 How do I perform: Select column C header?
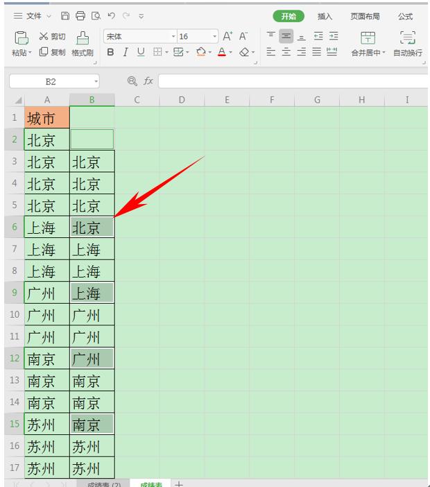[137, 100]
